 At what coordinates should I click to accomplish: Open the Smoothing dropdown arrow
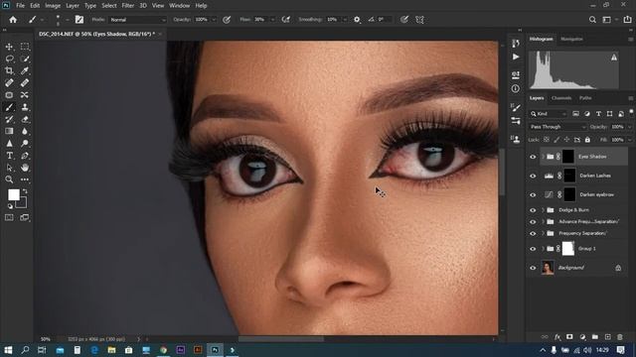[x=345, y=20]
